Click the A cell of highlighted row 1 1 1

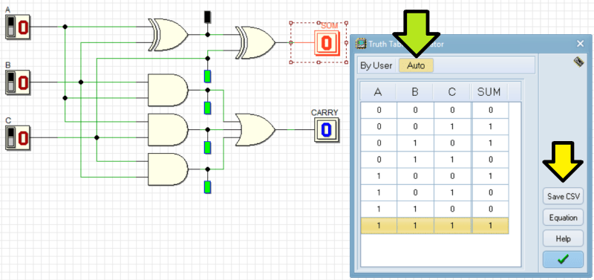379,226
